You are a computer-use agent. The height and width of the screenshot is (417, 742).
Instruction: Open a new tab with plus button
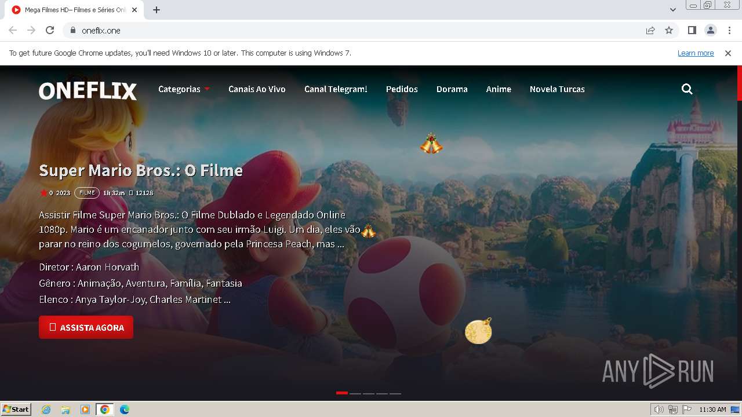click(157, 10)
